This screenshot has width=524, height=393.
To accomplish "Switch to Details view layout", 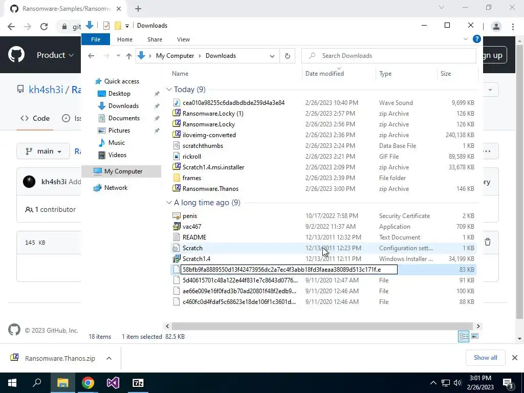I will point(464,336).
